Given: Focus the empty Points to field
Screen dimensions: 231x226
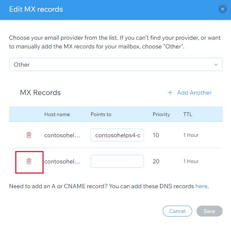Looking at the screenshot, I should pyautogui.click(x=117, y=161).
